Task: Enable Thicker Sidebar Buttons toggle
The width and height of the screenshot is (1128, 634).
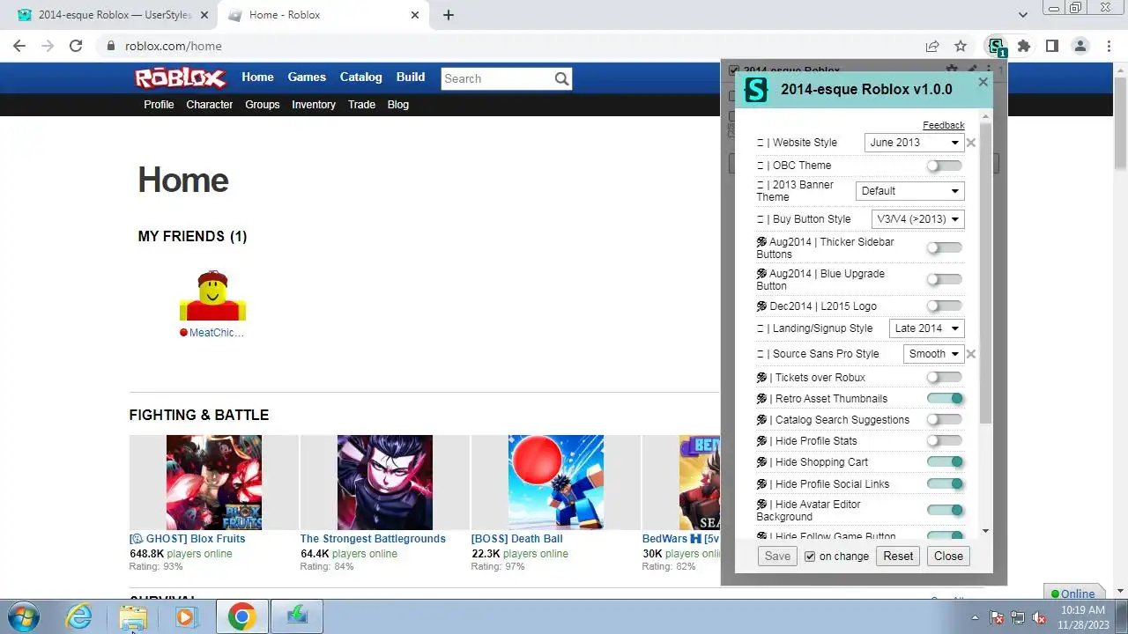Action: tap(944, 248)
